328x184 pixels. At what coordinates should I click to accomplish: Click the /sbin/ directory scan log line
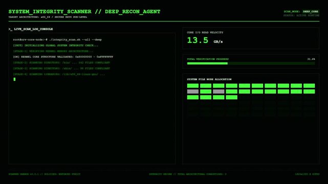(61, 68)
